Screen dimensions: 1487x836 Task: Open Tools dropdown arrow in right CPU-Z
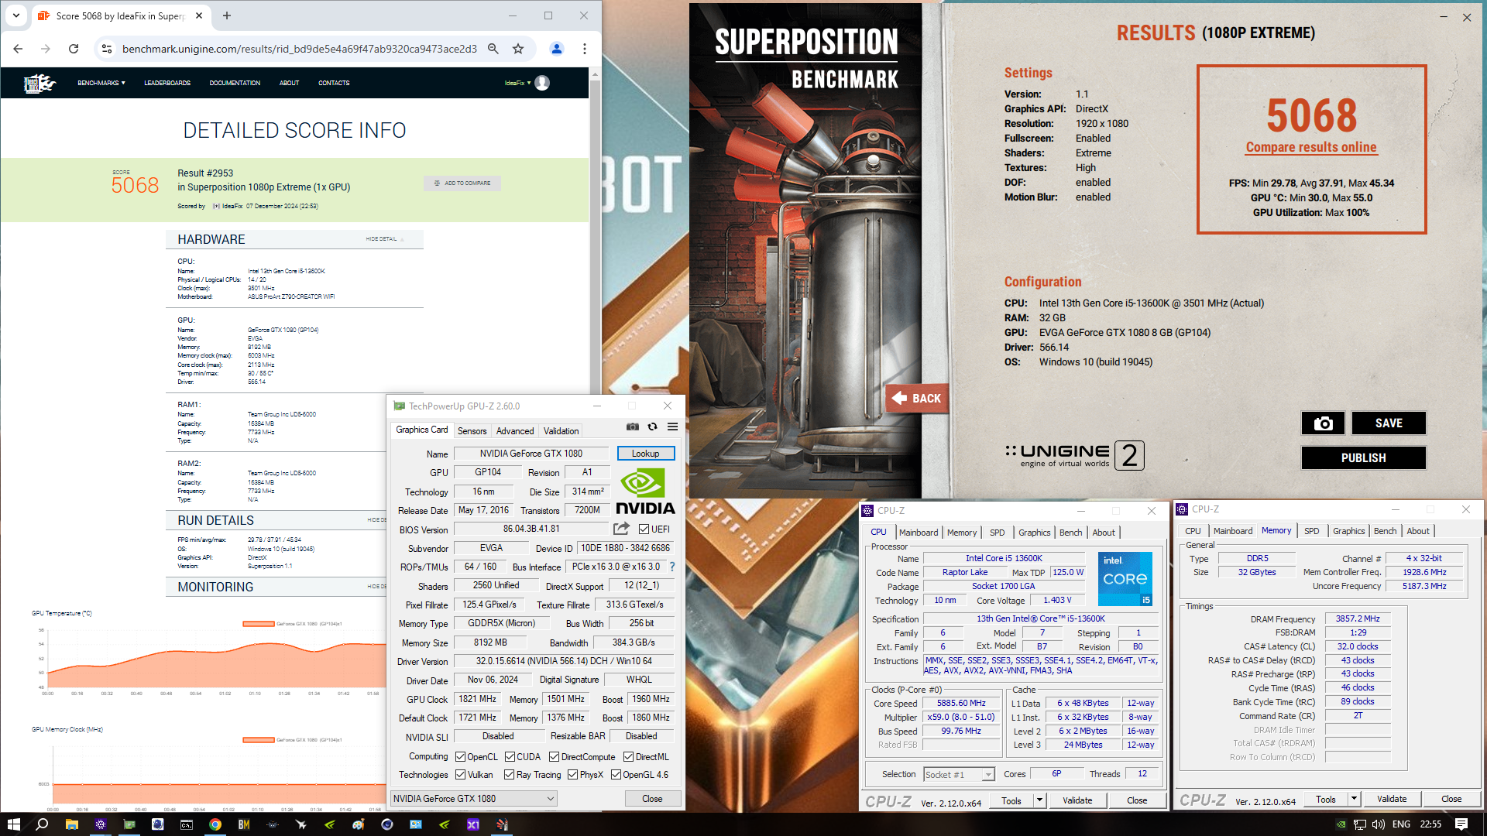coord(1354,799)
